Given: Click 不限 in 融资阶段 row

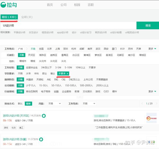Looking at the screenshot, I should pos(20,79).
